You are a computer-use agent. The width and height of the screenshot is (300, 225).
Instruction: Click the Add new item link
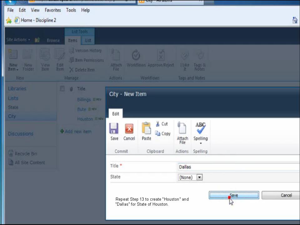click(78, 131)
